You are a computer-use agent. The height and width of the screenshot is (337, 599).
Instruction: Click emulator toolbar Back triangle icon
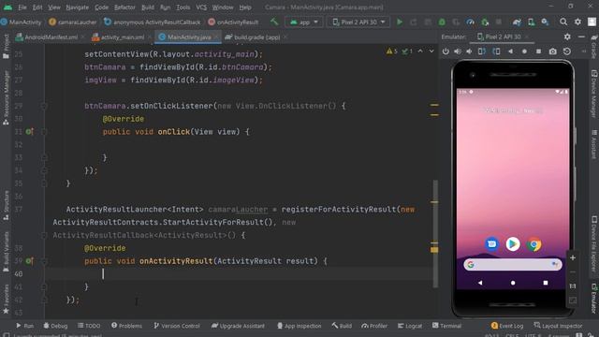point(510,51)
